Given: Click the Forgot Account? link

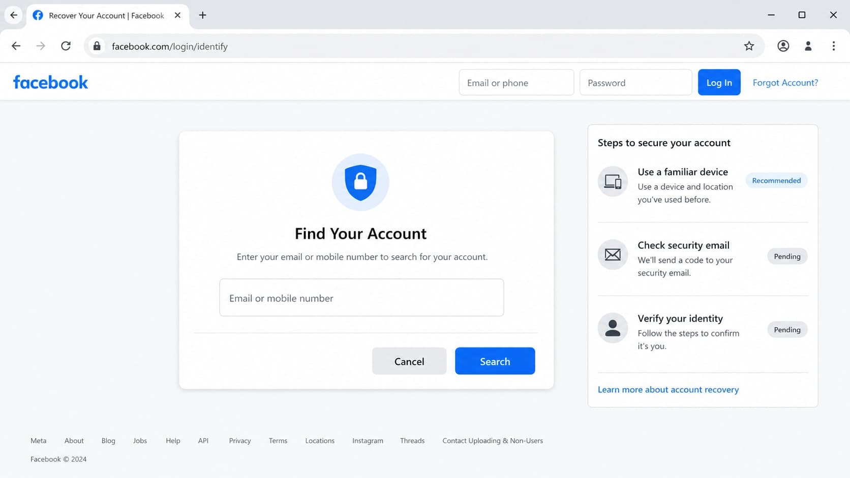Looking at the screenshot, I should [x=785, y=82].
